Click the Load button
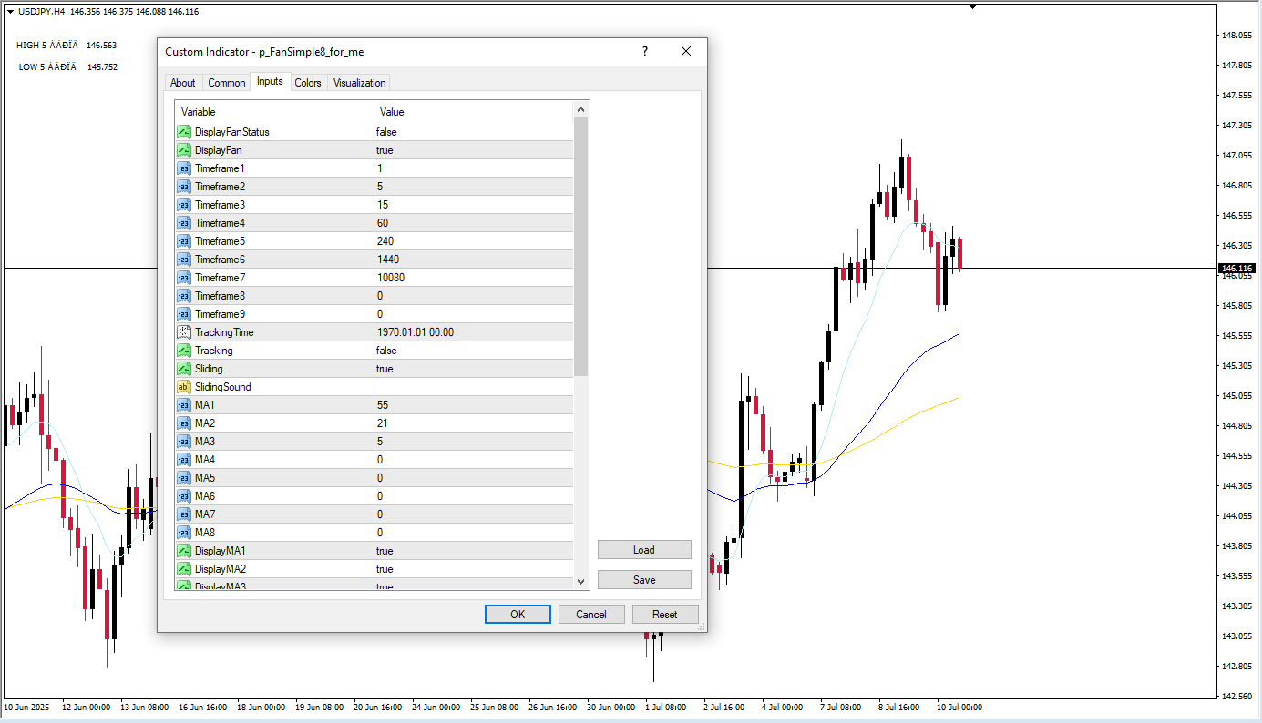Screen dimensions: 1262x723 (644, 550)
